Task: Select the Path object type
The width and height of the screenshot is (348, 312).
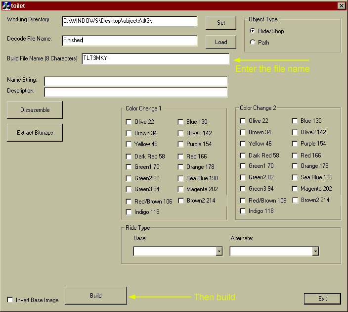Action: coord(253,42)
